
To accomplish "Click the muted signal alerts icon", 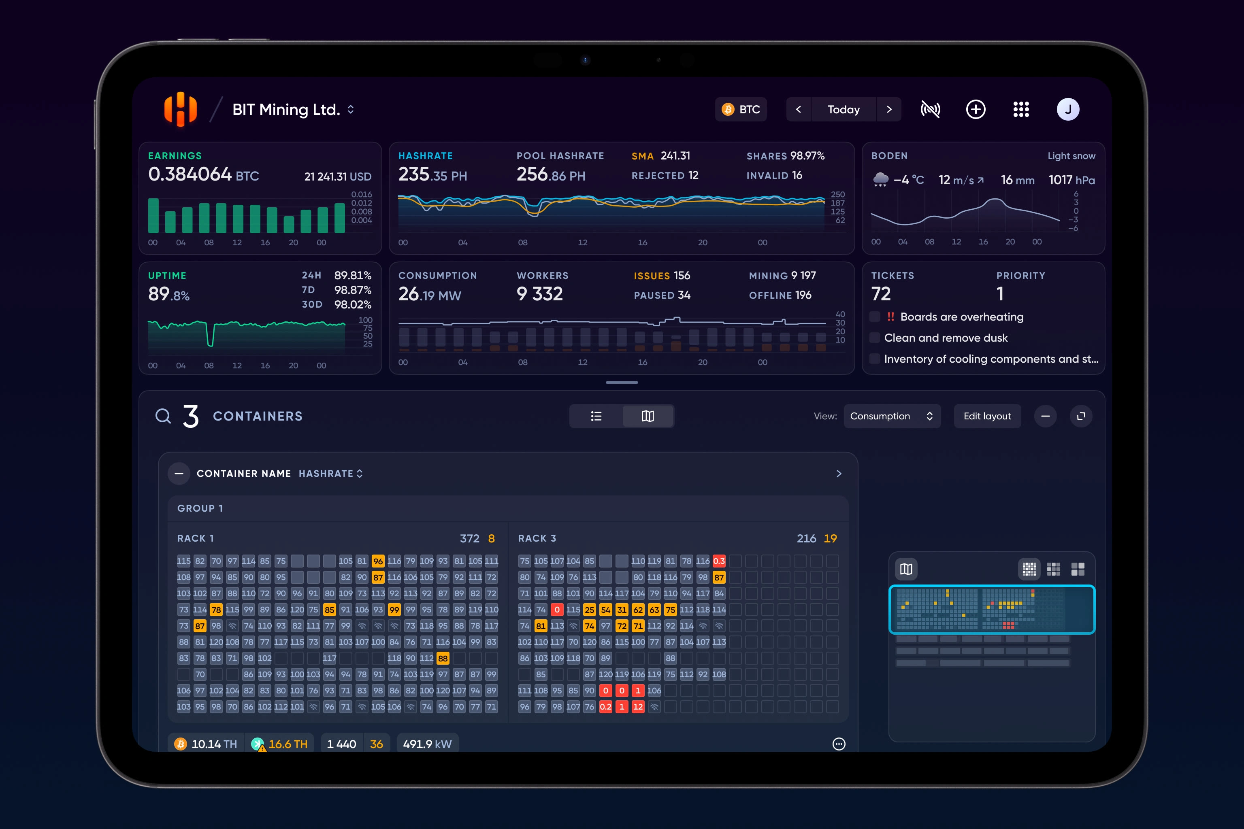I will (x=930, y=109).
